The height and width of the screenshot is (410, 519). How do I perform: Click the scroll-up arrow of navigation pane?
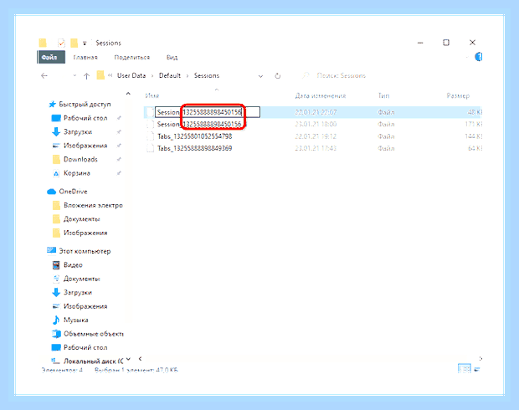click(128, 94)
